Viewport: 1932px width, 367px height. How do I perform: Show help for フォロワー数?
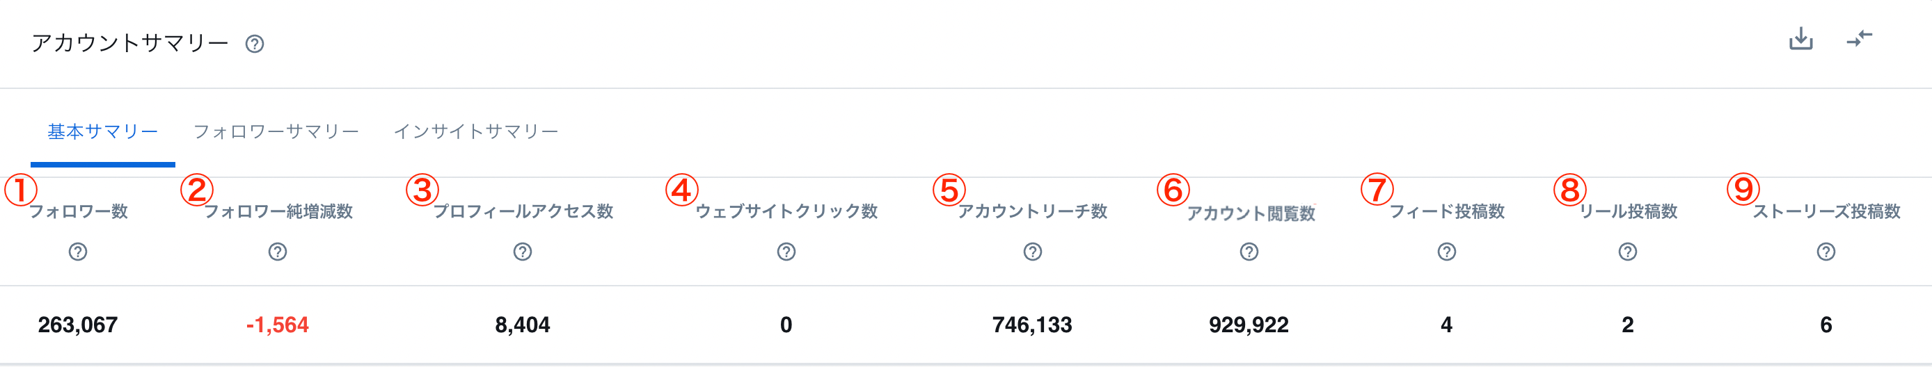pyautogui.click(x=78, y=252)
